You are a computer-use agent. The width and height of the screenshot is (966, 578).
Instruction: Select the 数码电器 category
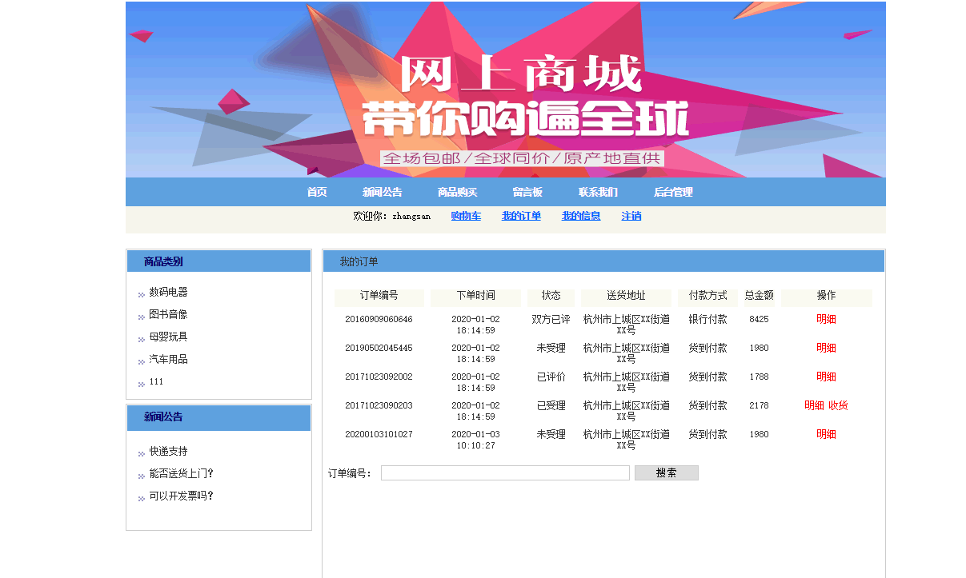coord(168,292)
